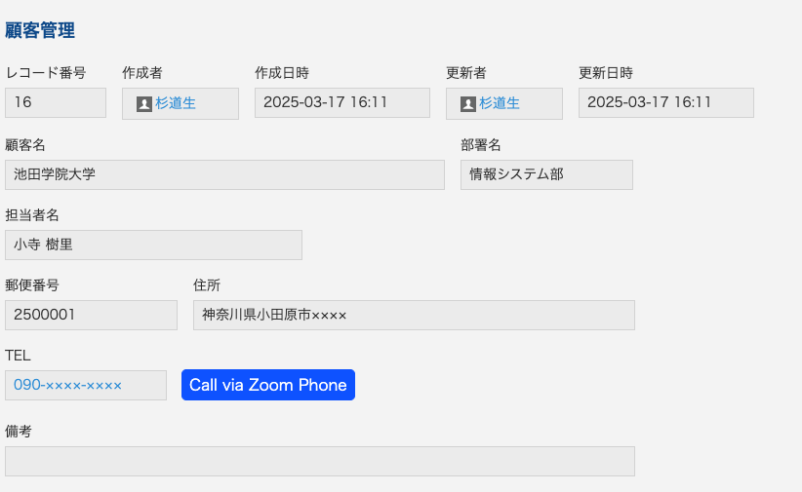Click the TEL field label
The height and width of the screenshot is (492, 802).
click(18, 356)
